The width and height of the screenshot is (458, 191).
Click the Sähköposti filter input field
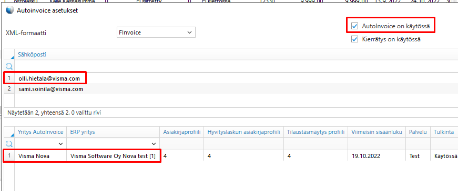[x=236, y=66]
